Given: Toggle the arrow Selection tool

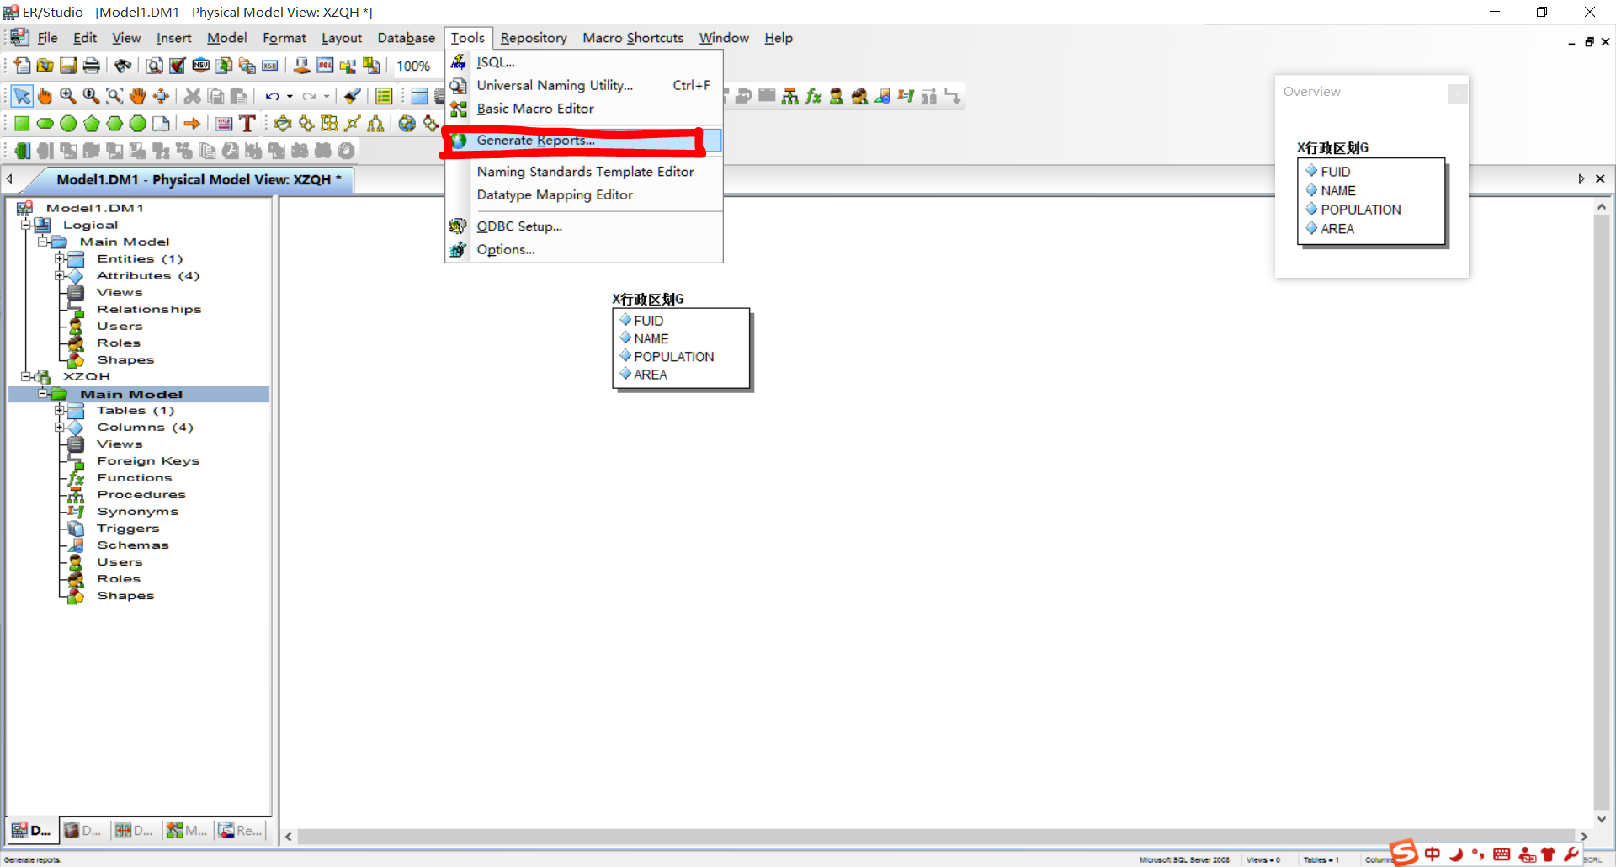Looking at the screenshot, I should coord(22,96).
